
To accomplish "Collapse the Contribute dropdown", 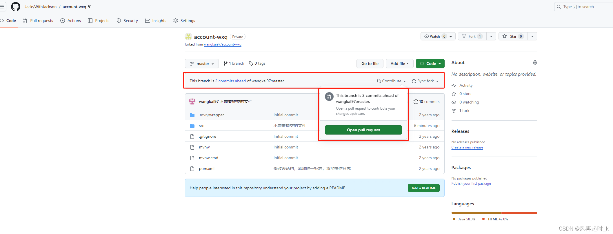I will pyautogui.click(x=391, y=81).
